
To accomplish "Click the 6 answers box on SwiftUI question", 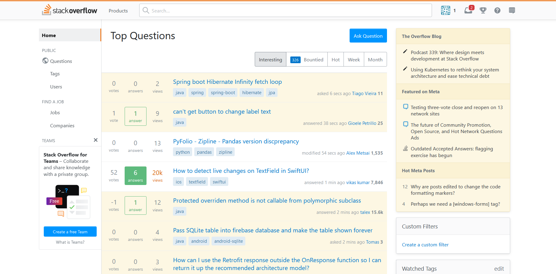I will coord(136,176).
